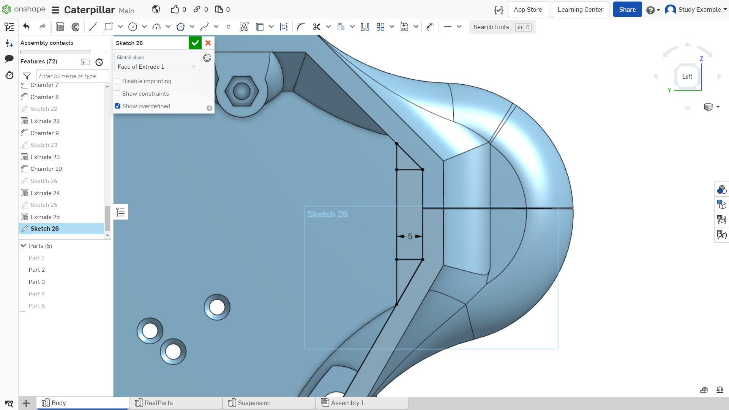Click the Filter by name or type field

pyautogui.click(x=73, y=76)
